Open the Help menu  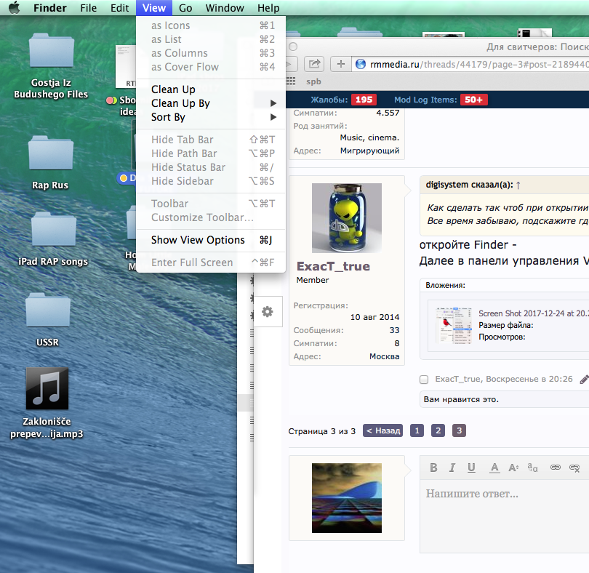pos(268,8)
